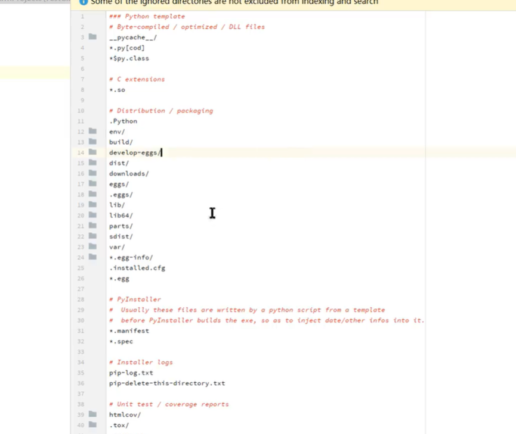516x434 pixels.
Task: Click line number 28 in the gutter
Action: [x=81, y=299]
